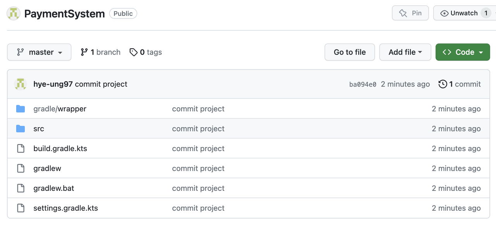Open the gradlew.bat file
Screen dimensions: 496x226
[x=54, y=188]
